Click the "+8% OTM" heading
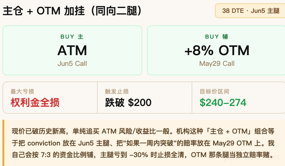Viewport: 285px width, 166px height. 217,51
